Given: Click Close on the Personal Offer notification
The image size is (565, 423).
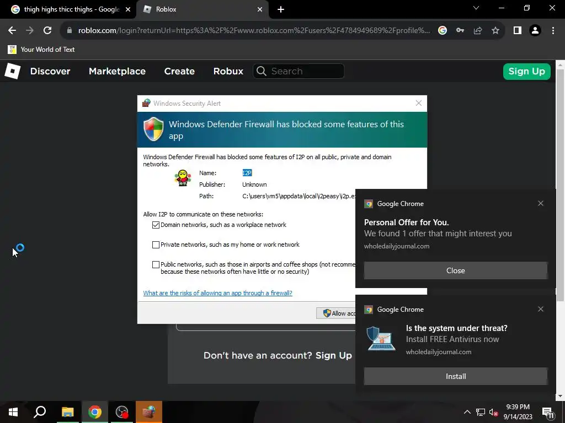Looking at the screenshot, I should 455,270.
